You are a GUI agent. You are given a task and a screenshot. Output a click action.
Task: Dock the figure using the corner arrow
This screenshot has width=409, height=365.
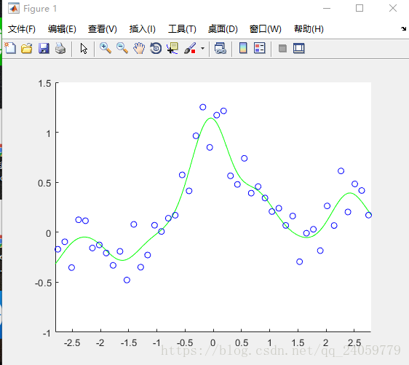[x=403, y=28]
